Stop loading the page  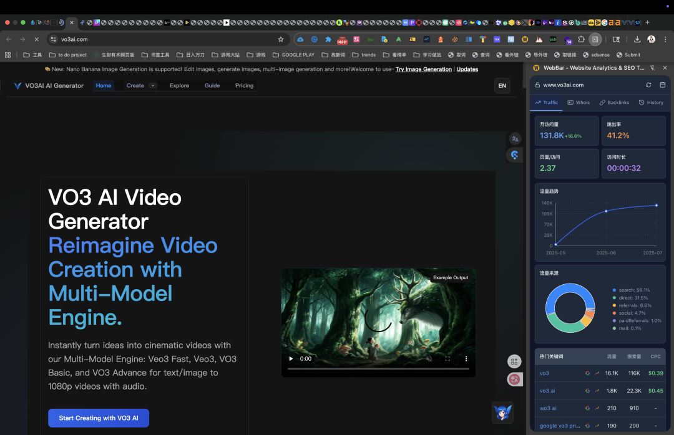pyautogui.click(x=37, y=39)
